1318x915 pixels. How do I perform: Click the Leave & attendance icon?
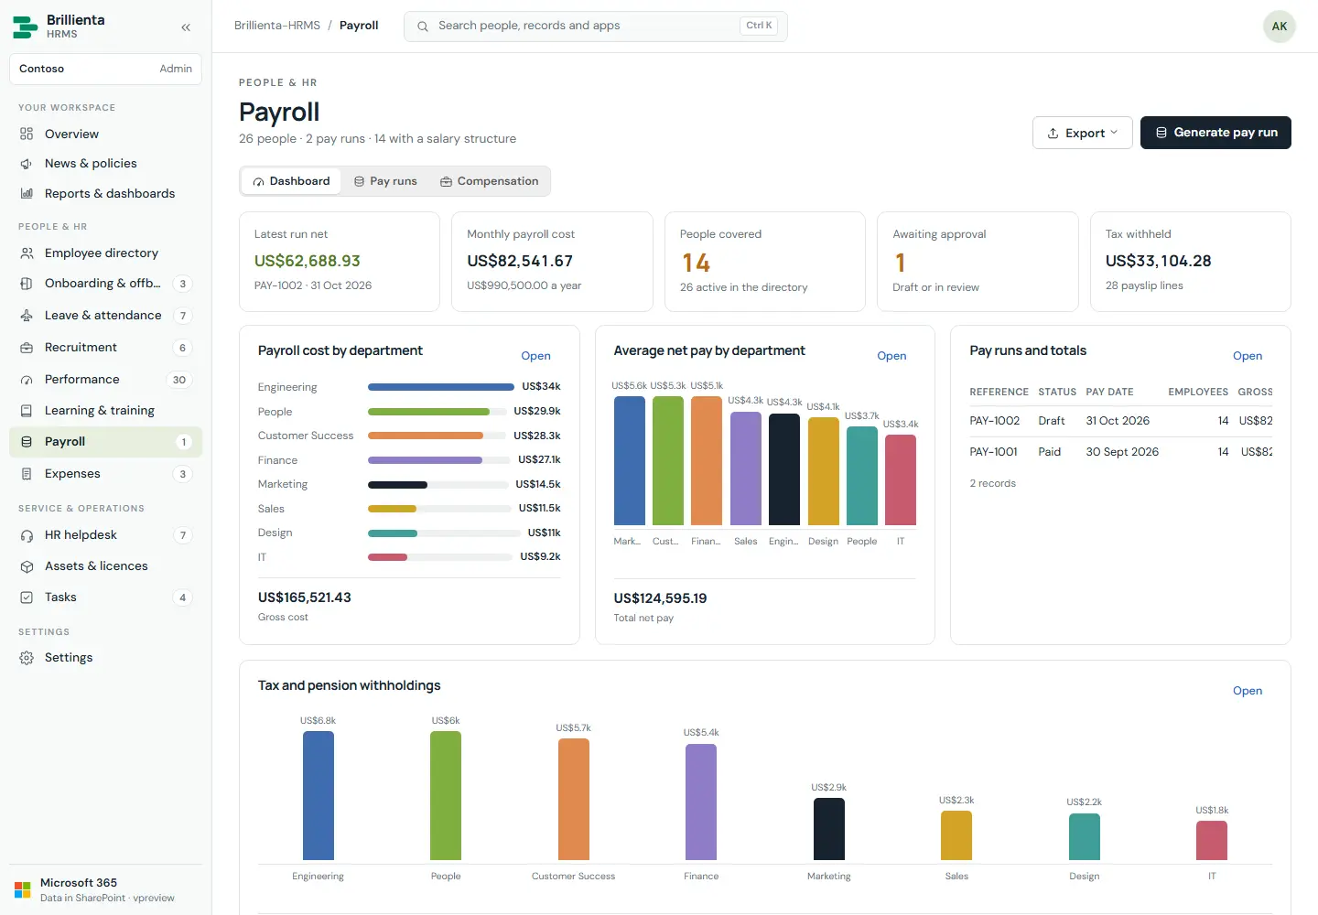pyautogui.click(x=27, y=316)
